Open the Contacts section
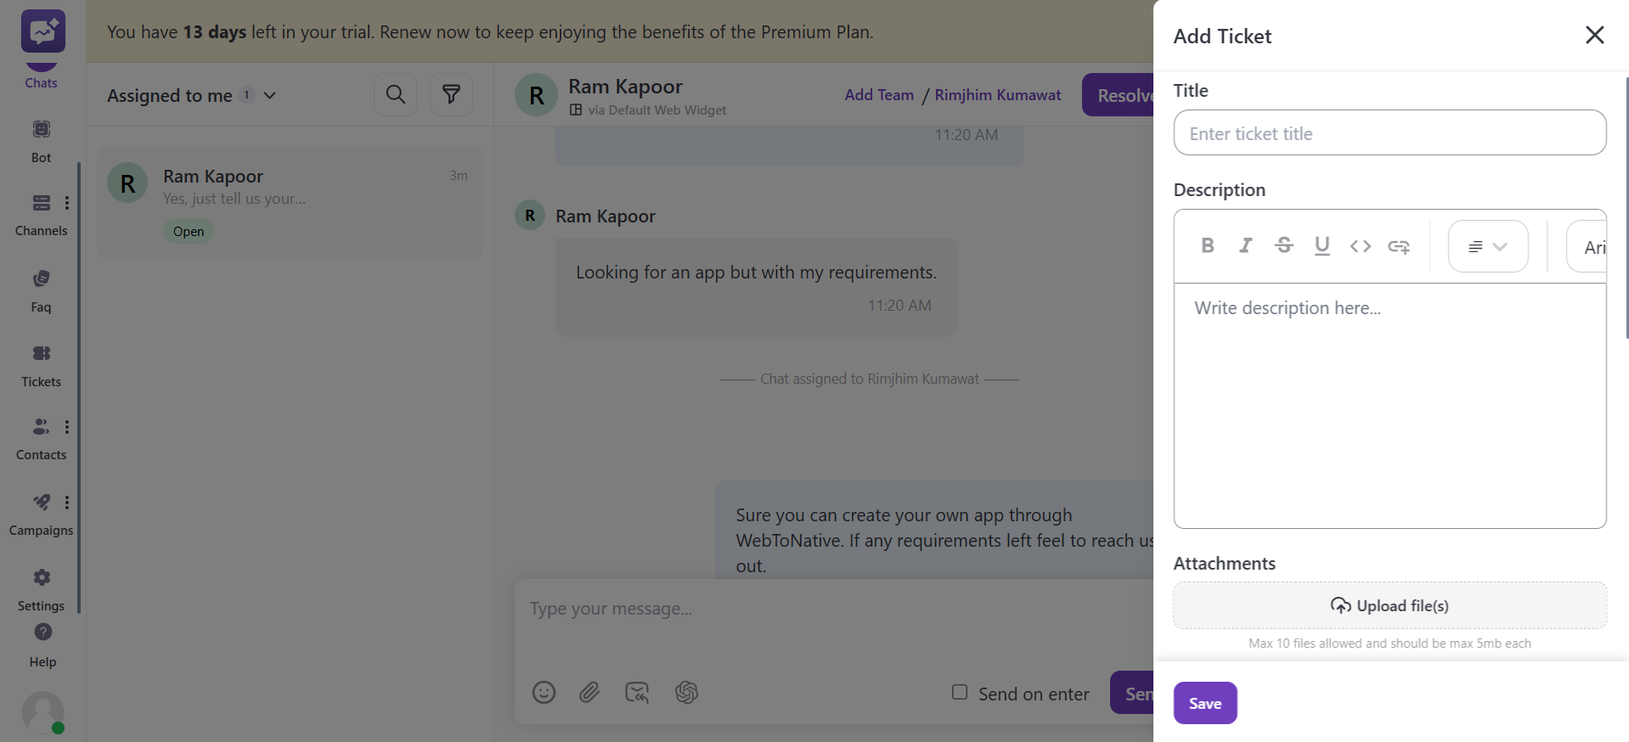 coord(40,436)
